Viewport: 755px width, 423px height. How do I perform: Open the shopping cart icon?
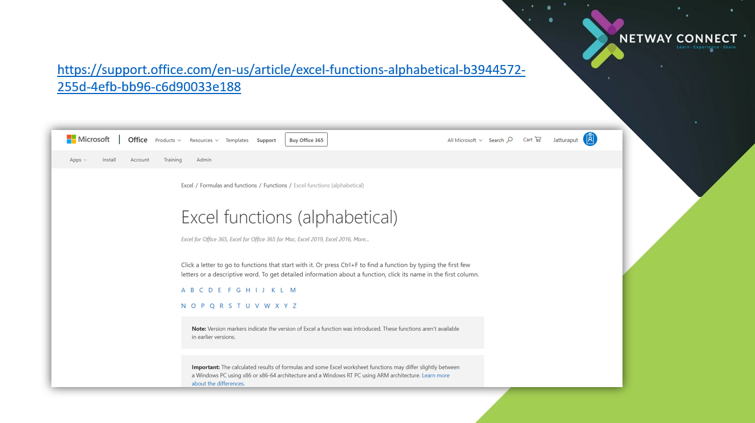[537, 139]
